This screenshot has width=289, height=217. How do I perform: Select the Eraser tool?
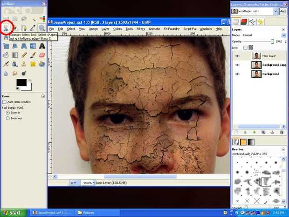click(x=42, y=55)
